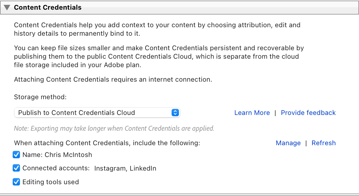Click the Connected accounts label text

click(56, 168)
